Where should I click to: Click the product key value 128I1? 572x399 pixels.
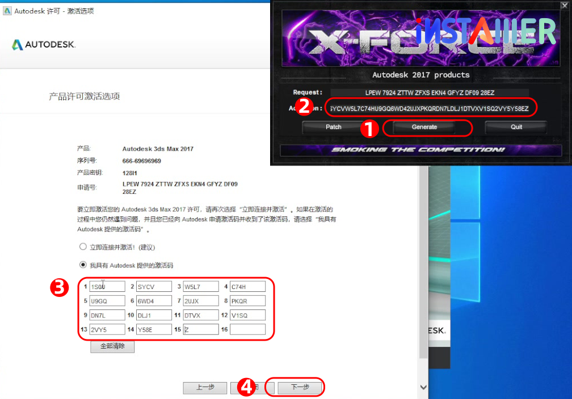coord(129,173)
